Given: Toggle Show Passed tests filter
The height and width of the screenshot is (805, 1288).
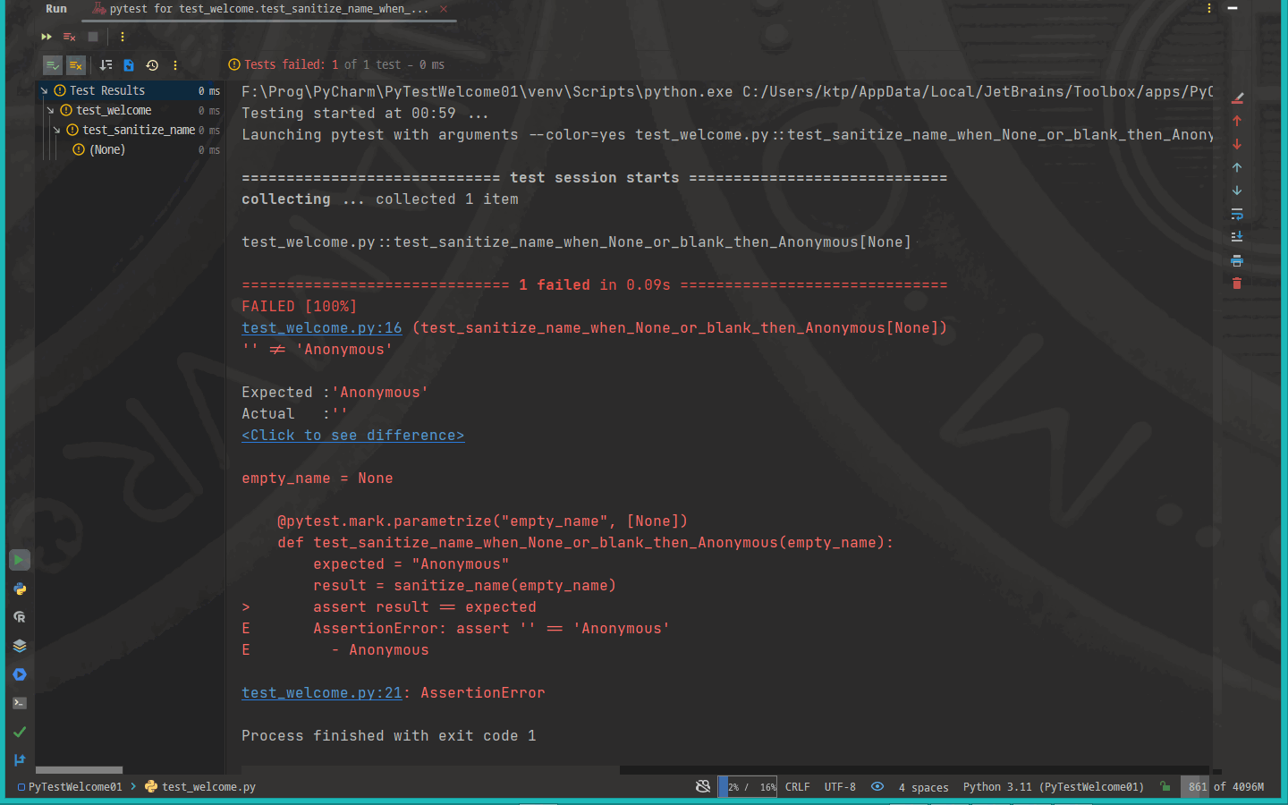Looking at the screenshot, I should point(53,65).
